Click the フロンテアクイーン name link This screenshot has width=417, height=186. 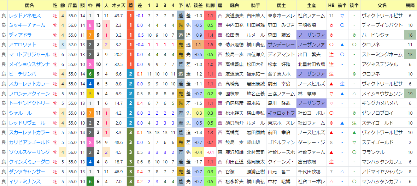(29, 94)
